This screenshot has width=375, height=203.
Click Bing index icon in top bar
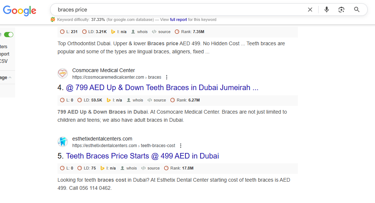click(x=113, y=32)
